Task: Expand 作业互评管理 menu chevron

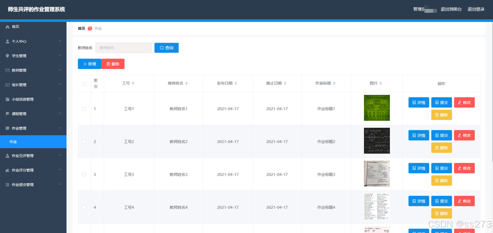Action: [60, 155]
